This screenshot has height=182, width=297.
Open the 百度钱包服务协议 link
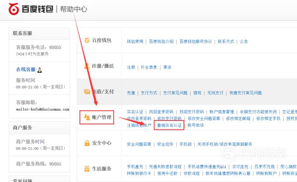point(196,41)
